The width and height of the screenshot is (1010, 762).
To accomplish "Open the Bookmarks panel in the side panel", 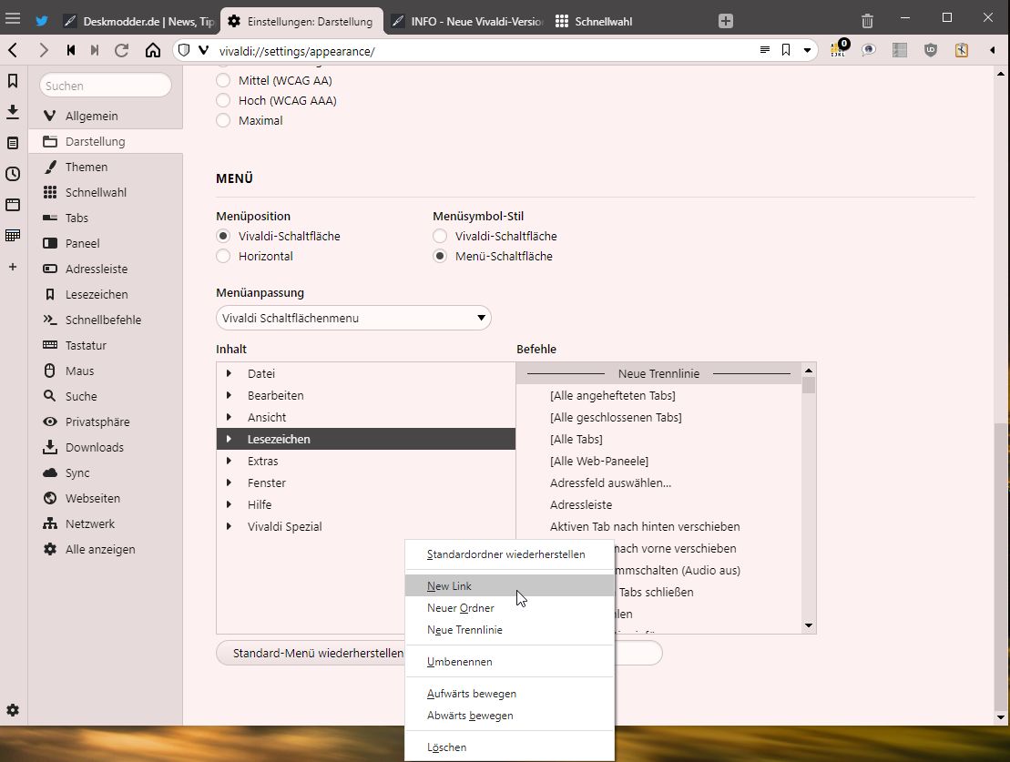I will [x=13, y=80].
